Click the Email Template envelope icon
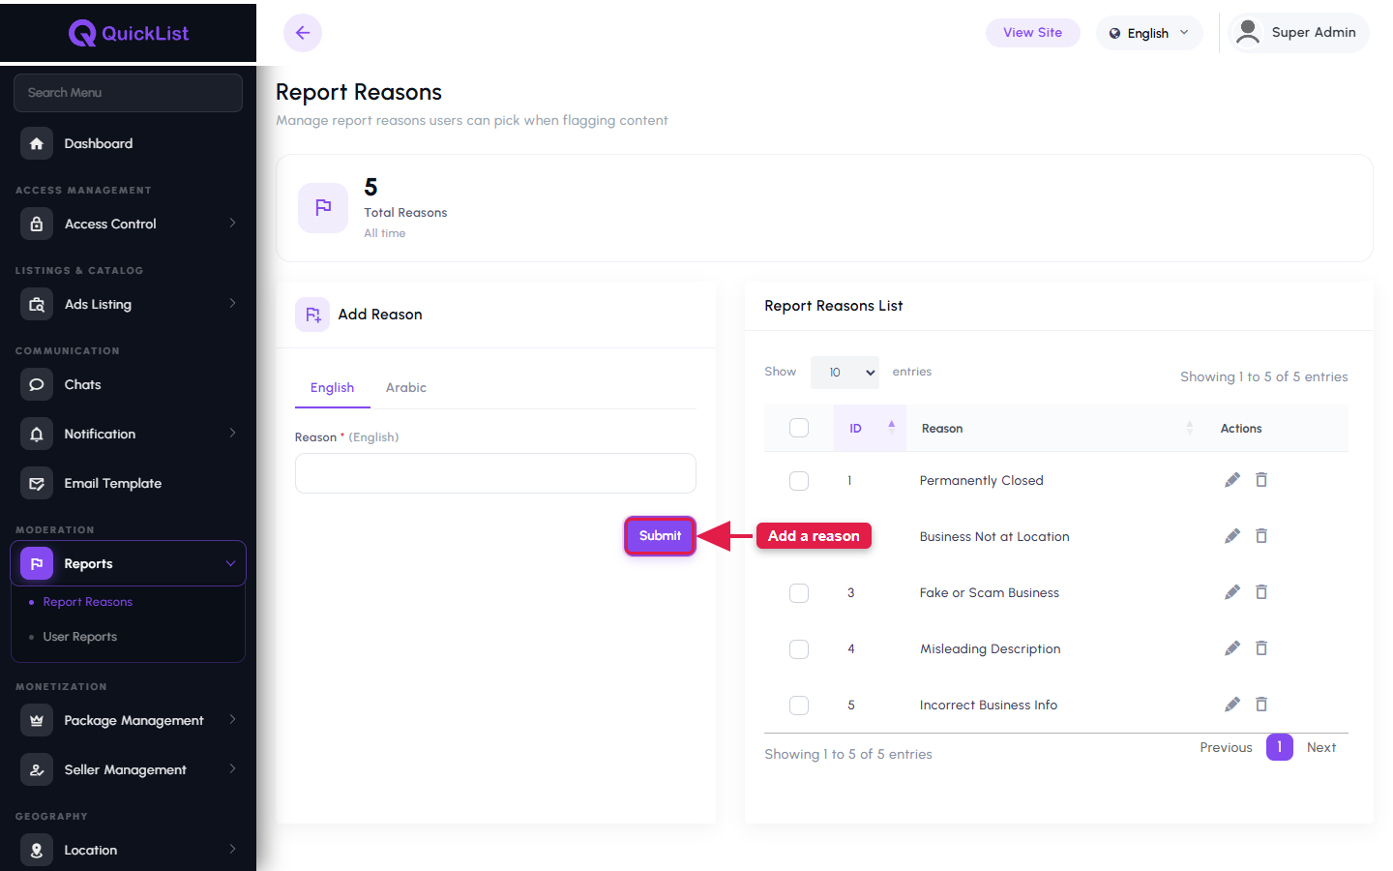The height and width of the screenshot is (871, 1393). click(37, 483)
